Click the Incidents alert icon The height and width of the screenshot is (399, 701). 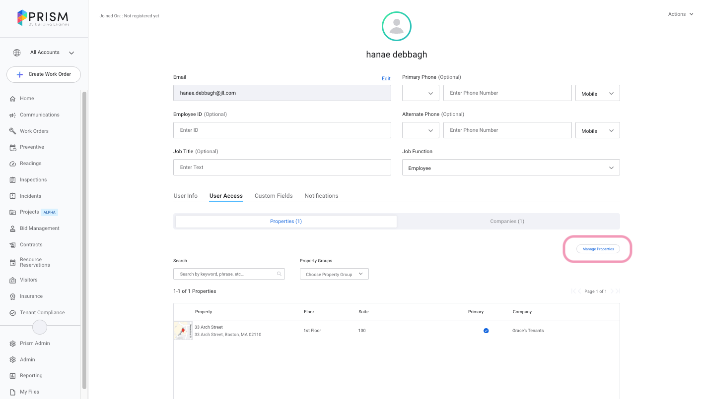coord(13,196)
